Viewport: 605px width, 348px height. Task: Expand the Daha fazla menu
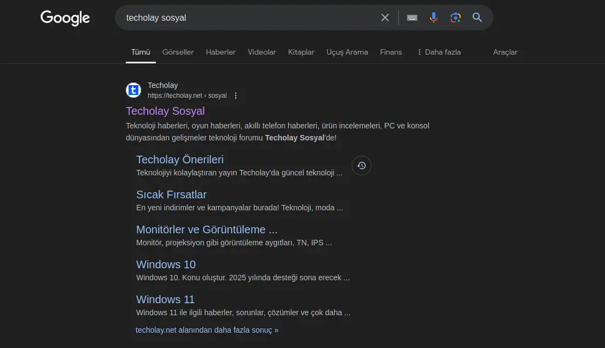click(x=439, y=52)
